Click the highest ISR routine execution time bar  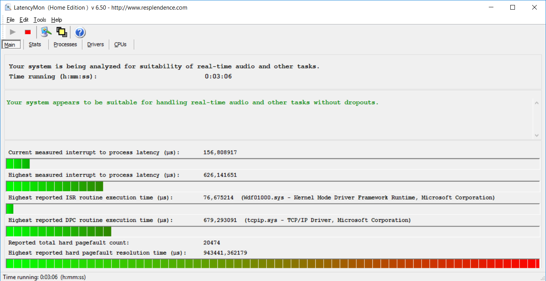[273, 209]
